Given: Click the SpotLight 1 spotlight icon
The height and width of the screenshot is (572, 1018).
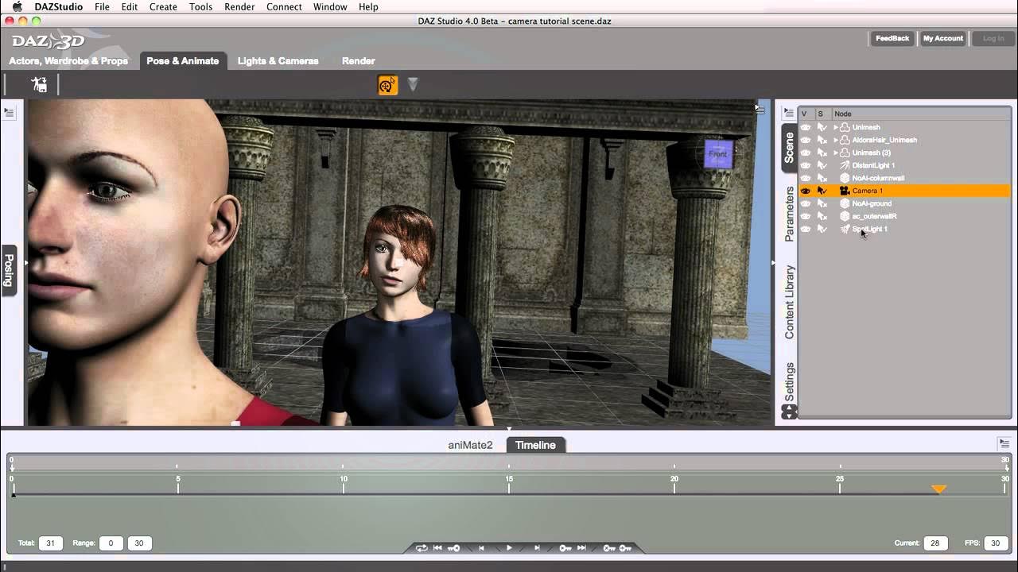Looking at the screenshot, I should [x=845, y=229].
